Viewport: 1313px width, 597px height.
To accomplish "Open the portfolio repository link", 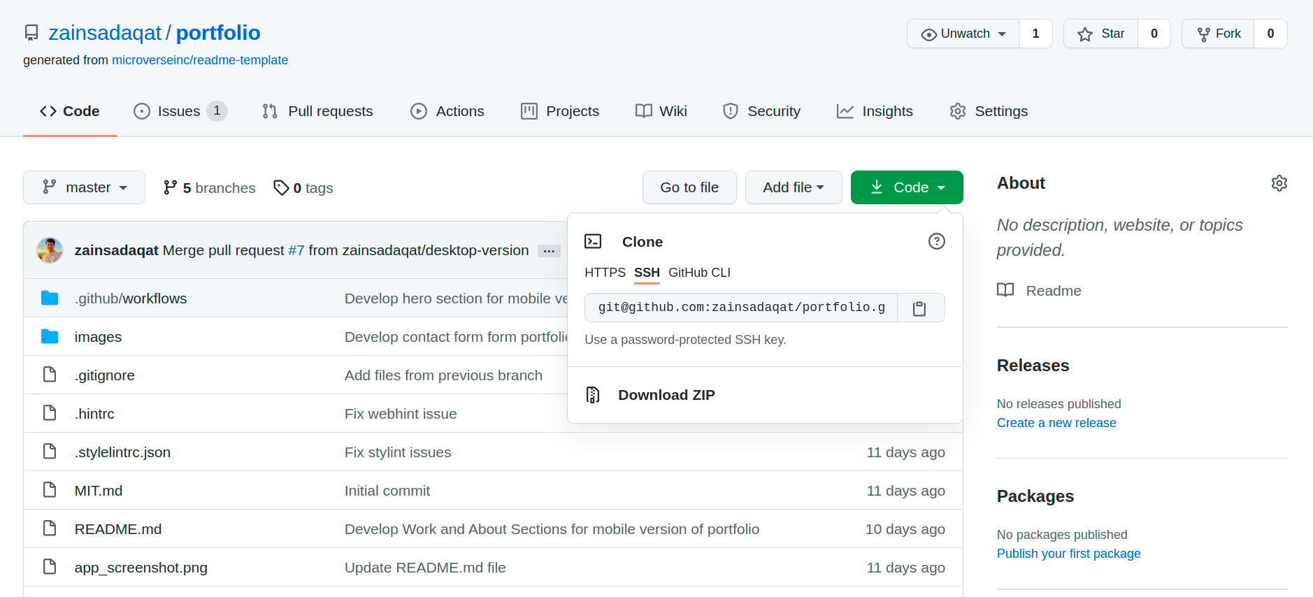I will 218,33.
